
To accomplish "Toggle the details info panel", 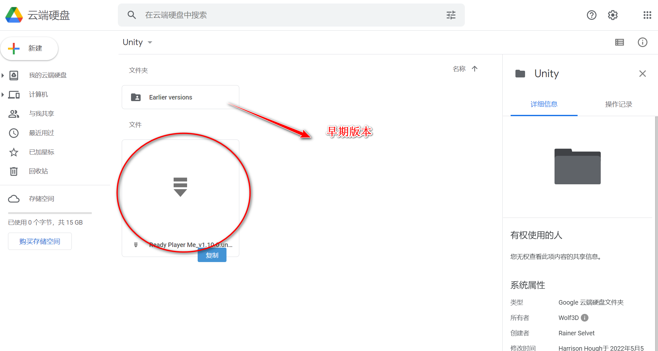I will 642,42.
